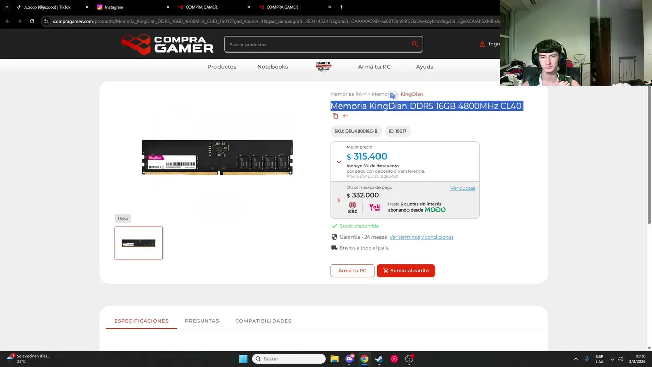652x367 pixels.
Task: Click the MODO payment logo
Action: [x=436, y=209]
